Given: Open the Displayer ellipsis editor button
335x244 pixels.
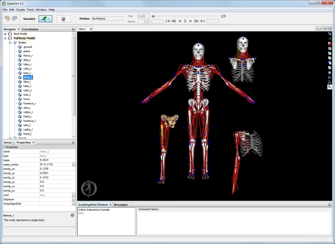Looking at the screenshot, I should coord(73,199).
